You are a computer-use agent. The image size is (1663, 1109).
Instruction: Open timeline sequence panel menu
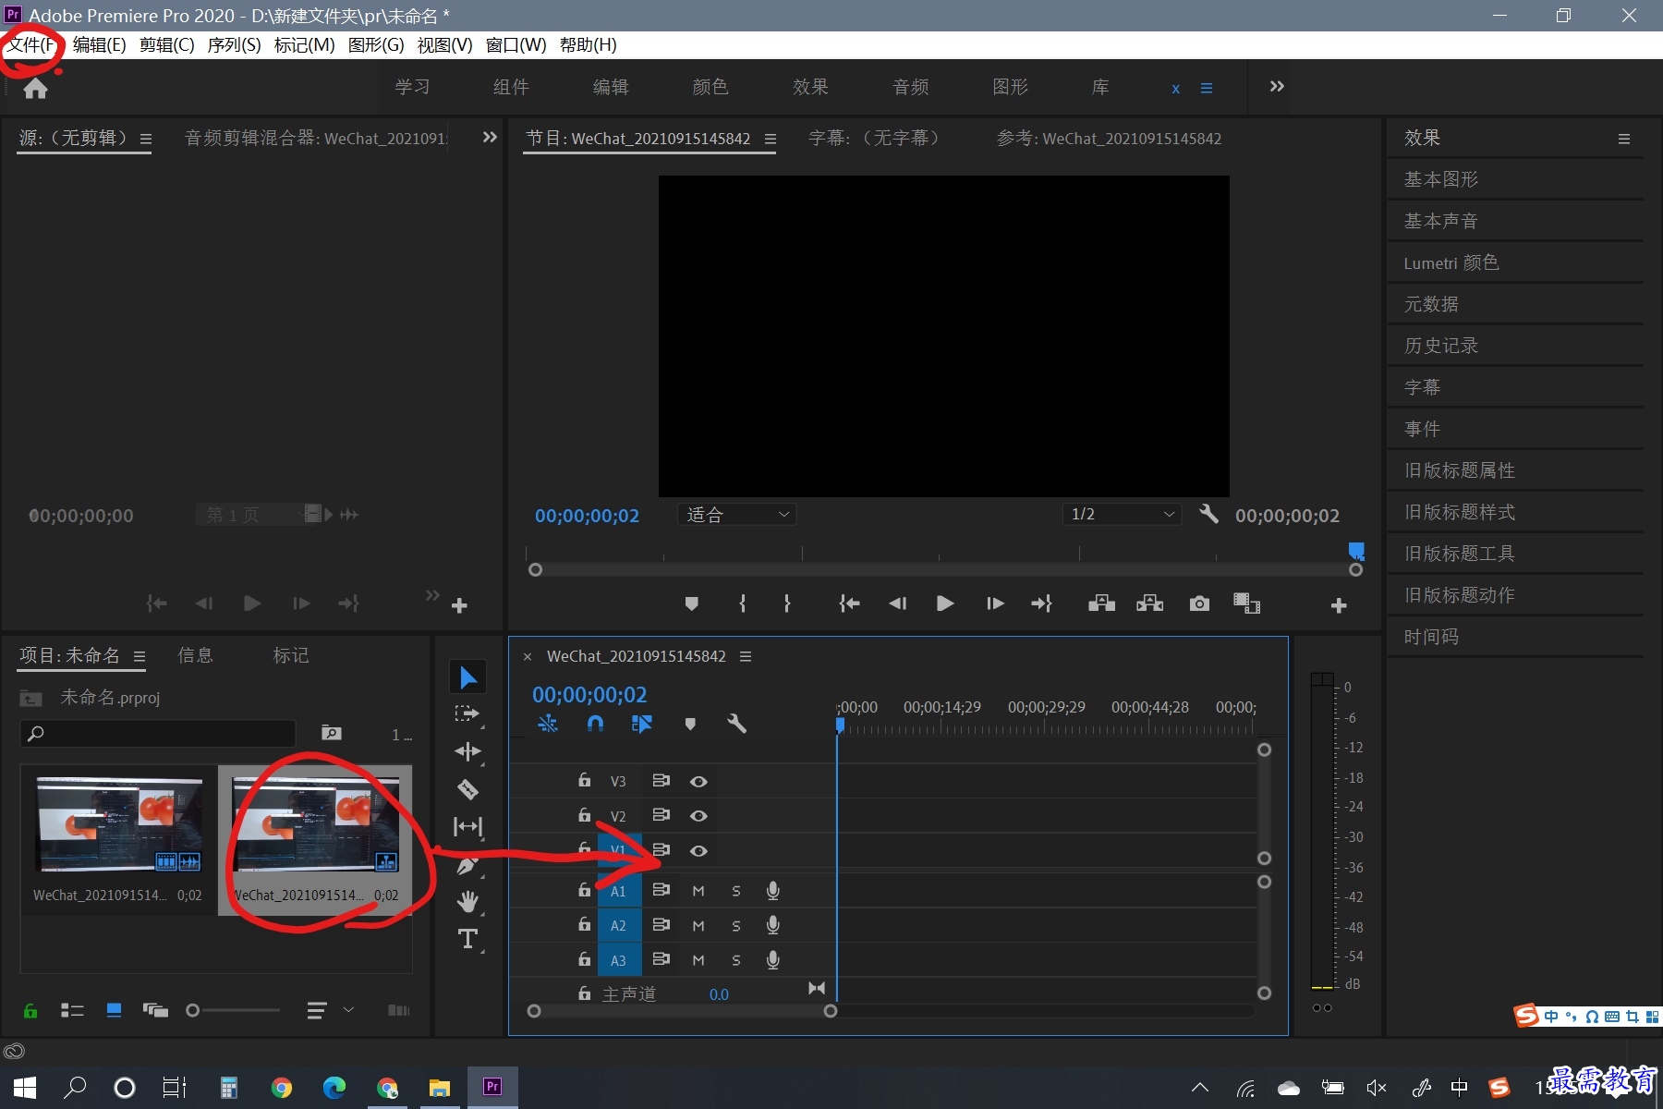click(x=746, y=656)
